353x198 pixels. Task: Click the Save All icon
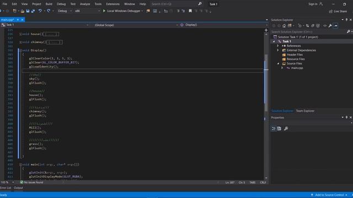[33, 11]
